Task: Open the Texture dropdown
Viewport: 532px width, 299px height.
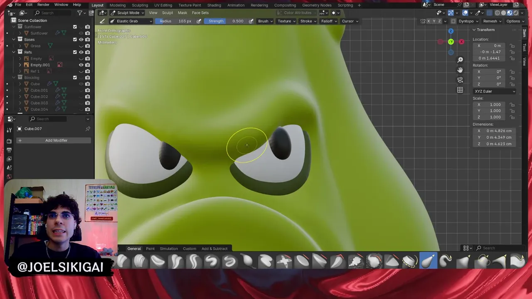Action: point(286,21)
